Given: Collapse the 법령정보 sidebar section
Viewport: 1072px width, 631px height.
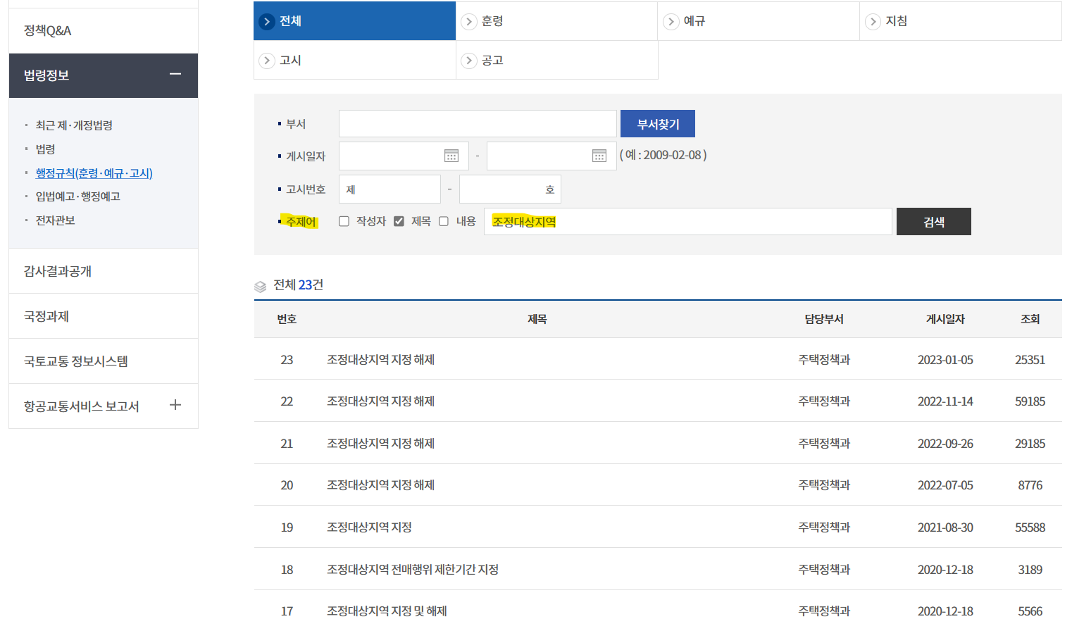Looking at the screenshot, I should (175, 75).
